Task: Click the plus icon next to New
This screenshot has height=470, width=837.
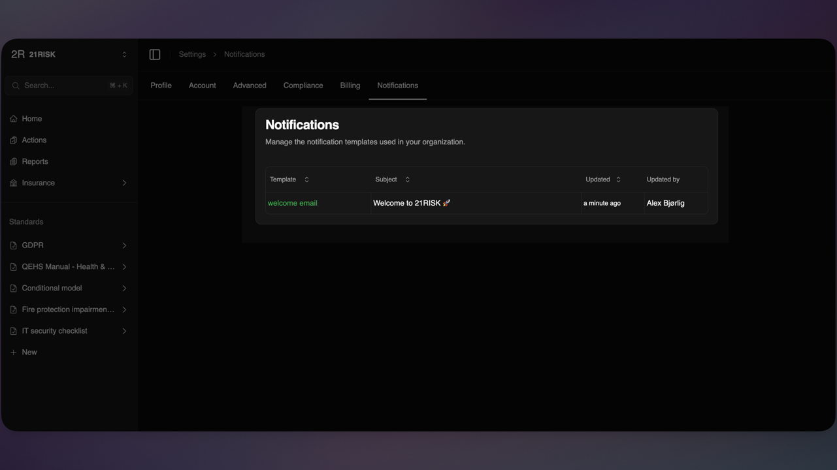Action: (13, 352)
